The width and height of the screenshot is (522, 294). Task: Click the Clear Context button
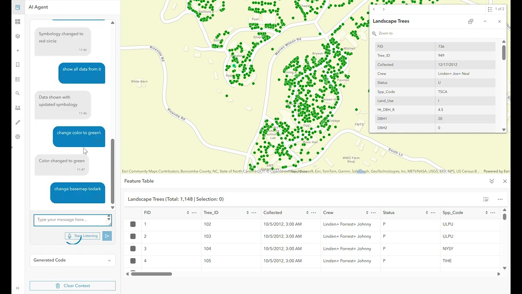click(x=73, y=286)
